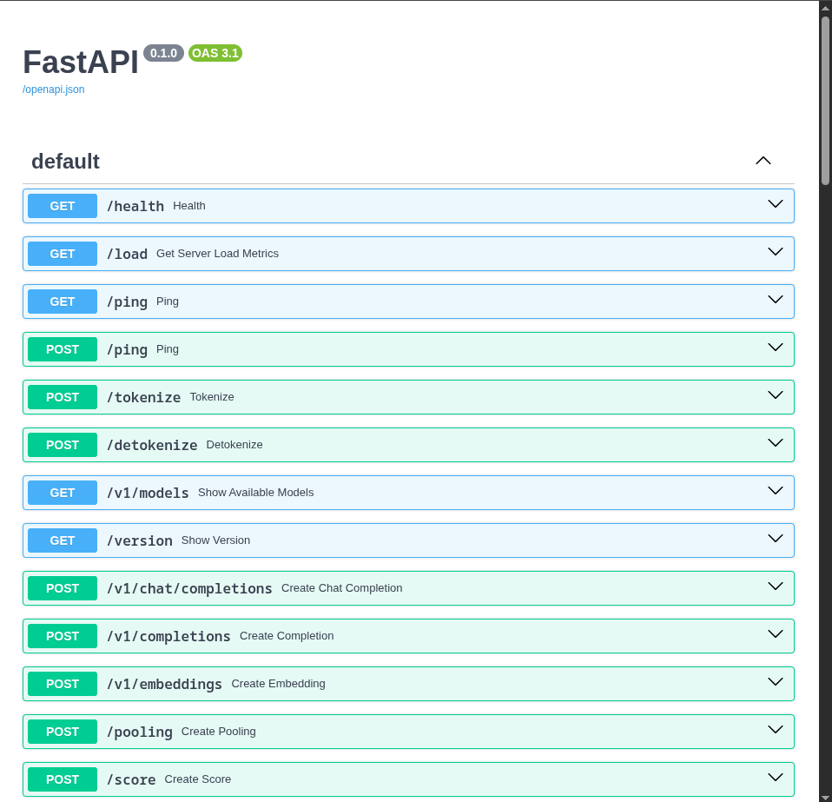Expand the POST /ping row chevron
The width and height of the screenshot is (832, 802).
[776, 348]
